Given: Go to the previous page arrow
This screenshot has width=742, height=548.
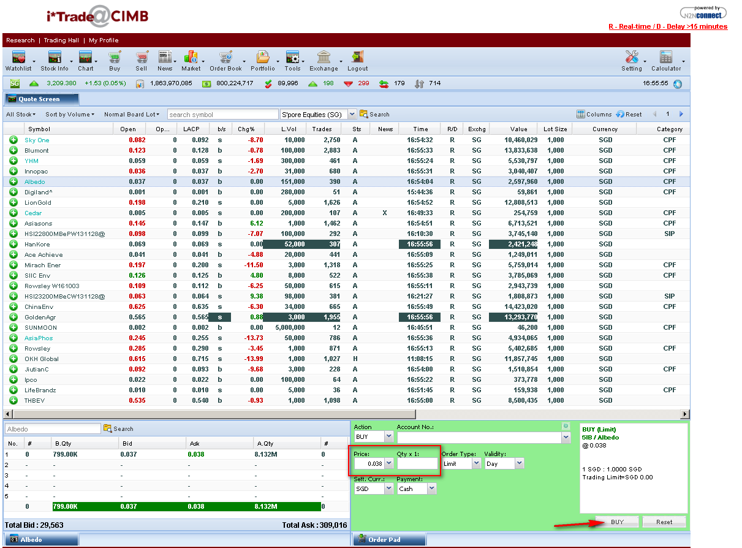Looking at the screenshot, I should [x=655, y=114].
